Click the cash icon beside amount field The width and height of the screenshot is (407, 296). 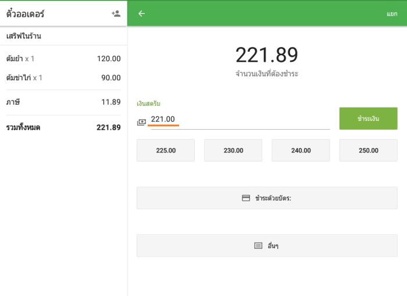(x=141, y=122)
